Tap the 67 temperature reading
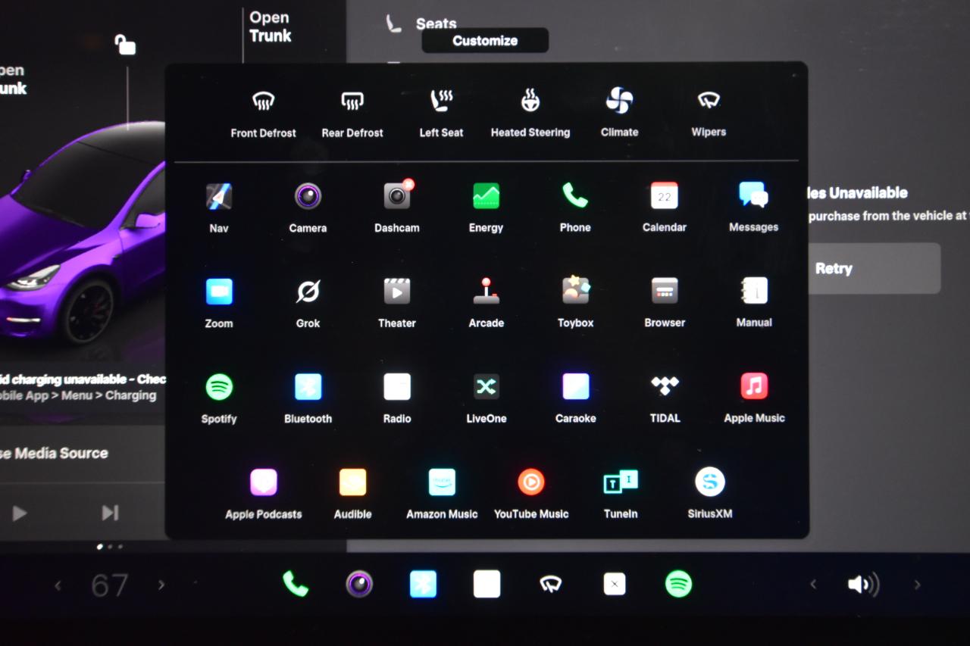 click(109, 585)
